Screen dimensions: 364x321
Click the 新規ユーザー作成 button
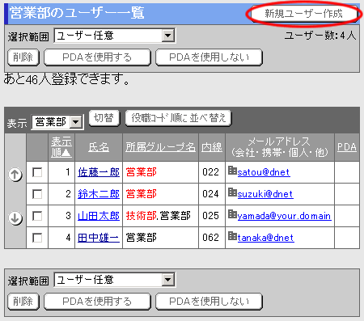click(x=304, y=14)
